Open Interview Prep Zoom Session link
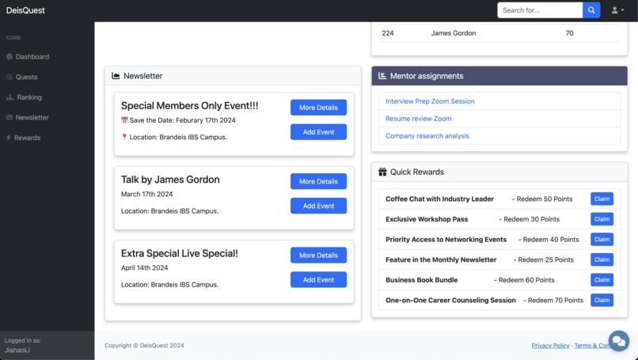 pos(430,101)
